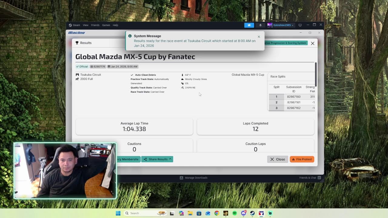Screen dimensions: 388x218
Task: Click the Split column header
Action: 276,87
